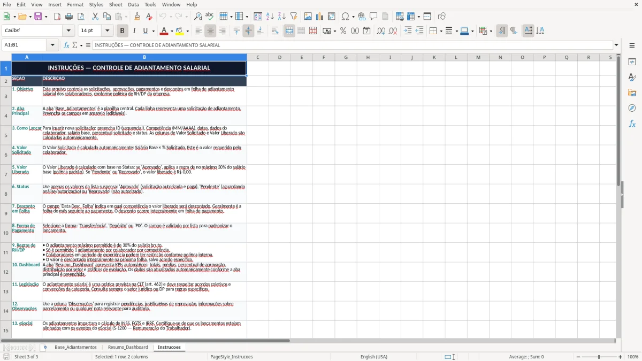Save the document with the floppy icon

pyautogui.click(x=38, y=17)
